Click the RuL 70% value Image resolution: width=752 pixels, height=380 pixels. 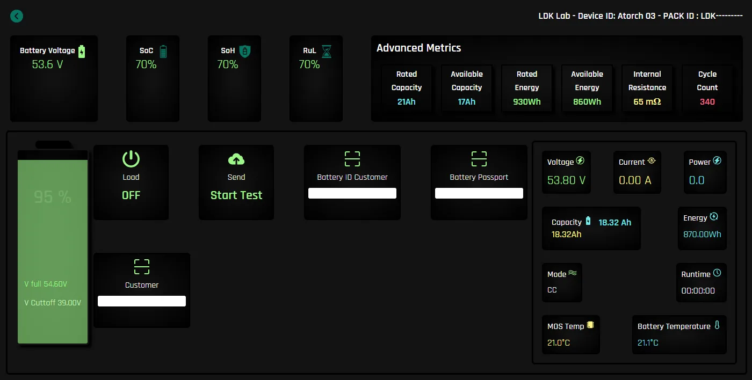coord(309,65)
